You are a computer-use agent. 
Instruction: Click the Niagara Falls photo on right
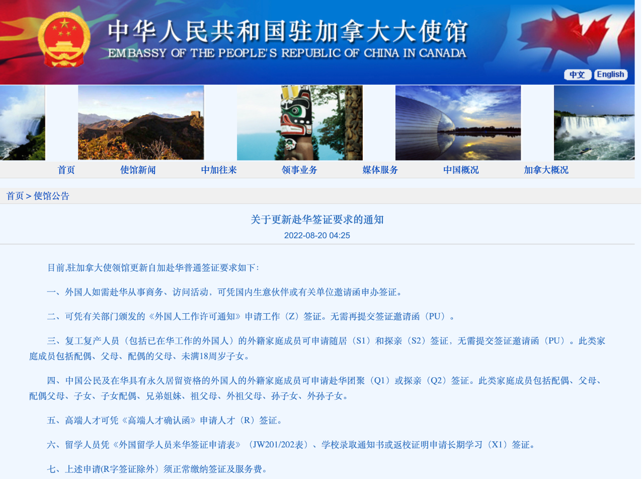[594, 122]
